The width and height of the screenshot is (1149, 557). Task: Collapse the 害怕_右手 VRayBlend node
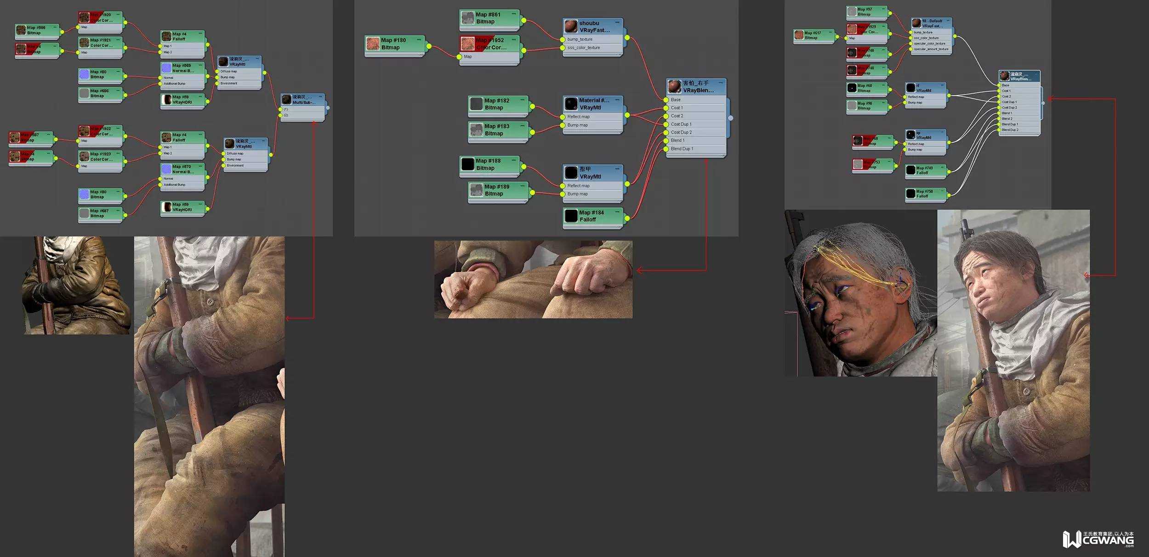click(721, 83)
